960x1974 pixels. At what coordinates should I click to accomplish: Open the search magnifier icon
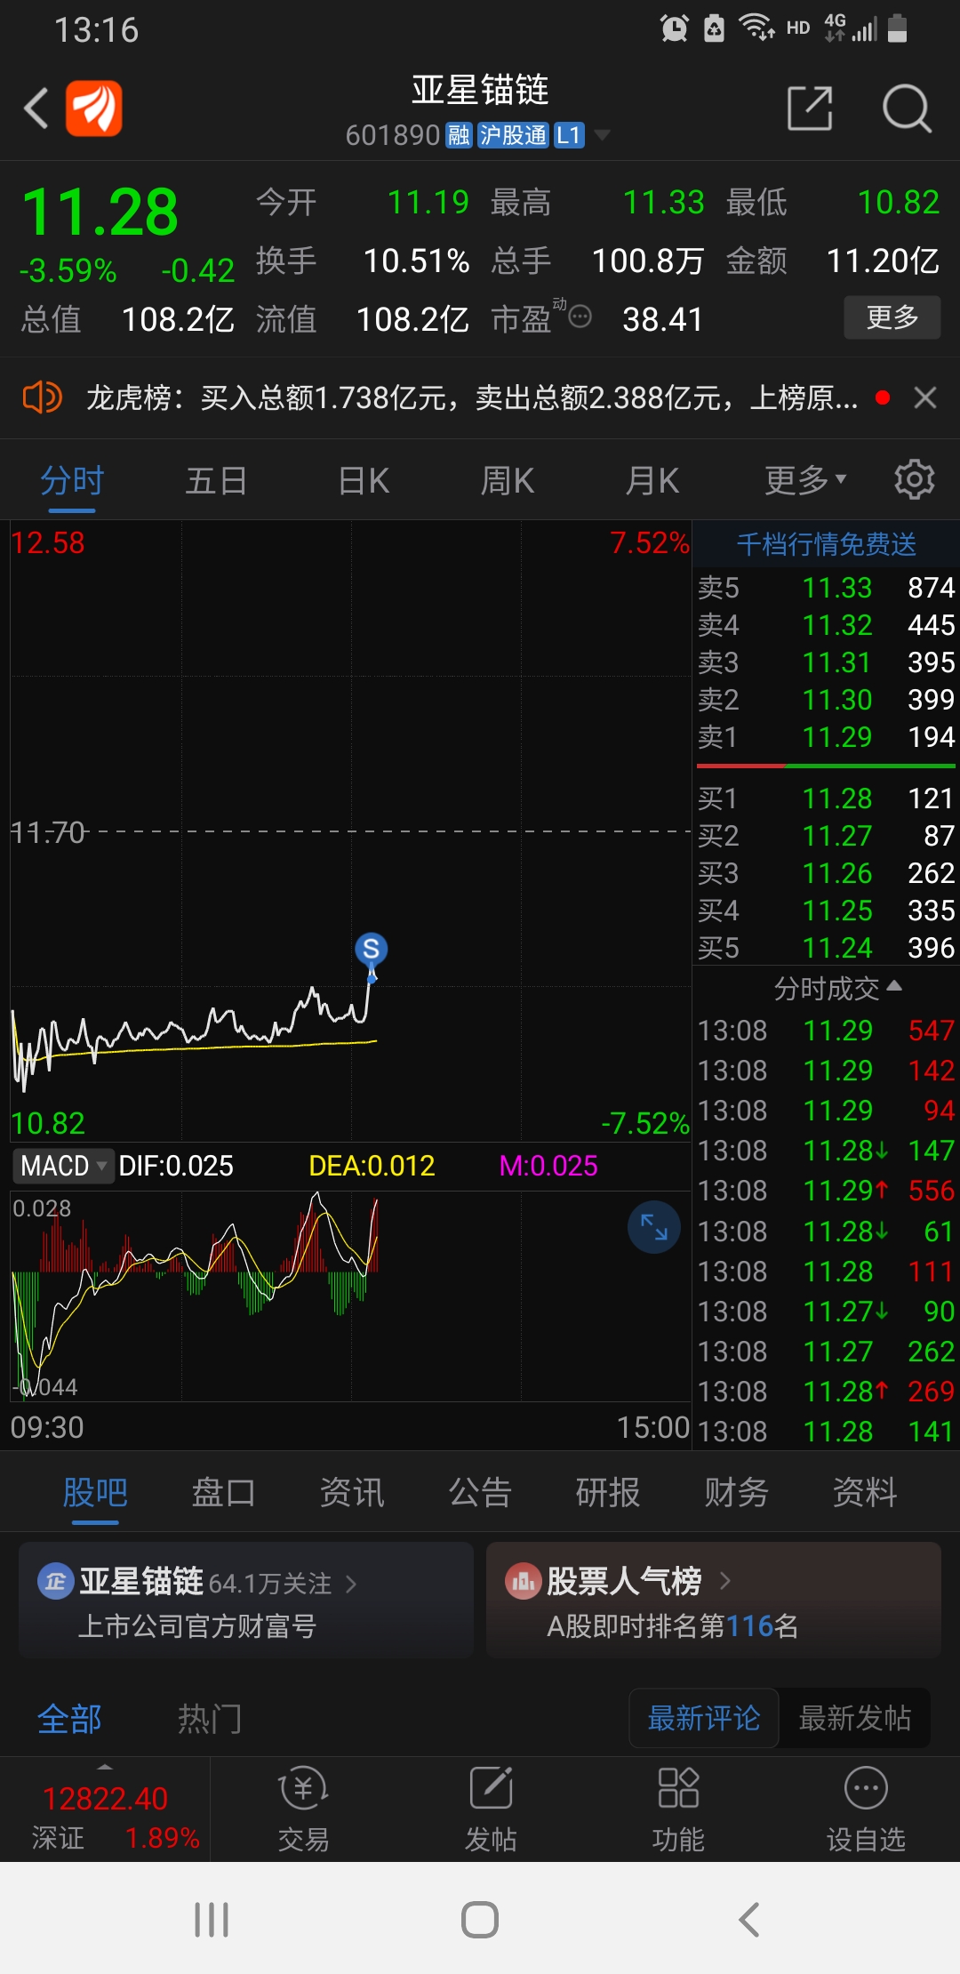point(906,108)
